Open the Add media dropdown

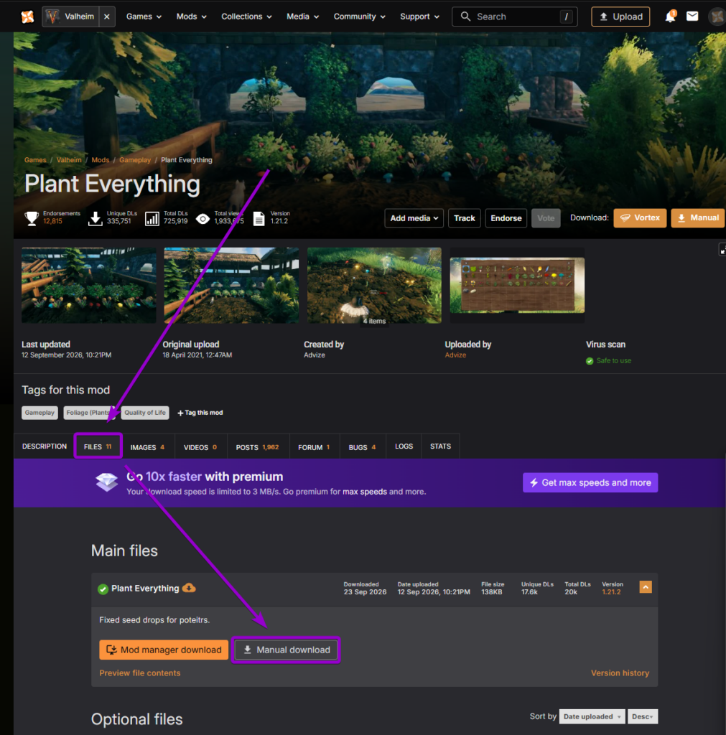point(414,218)
